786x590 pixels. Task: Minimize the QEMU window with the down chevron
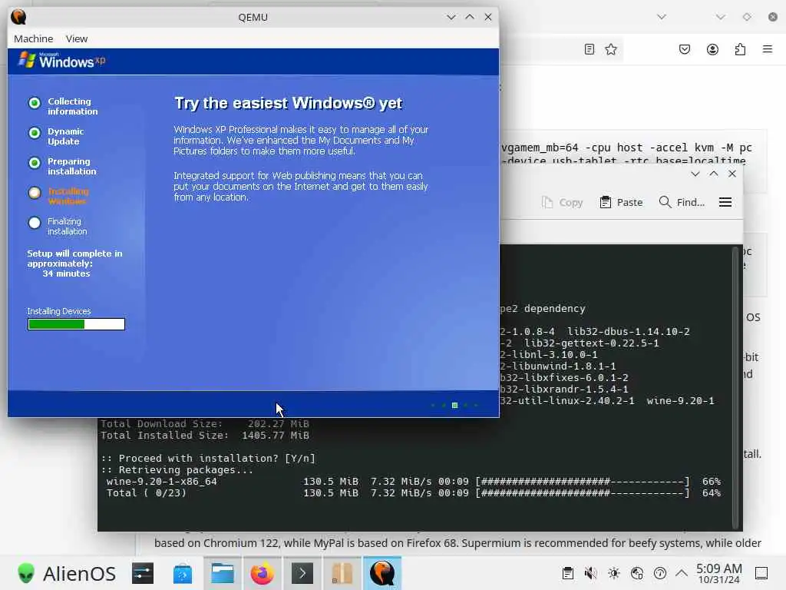coord(451,17)
